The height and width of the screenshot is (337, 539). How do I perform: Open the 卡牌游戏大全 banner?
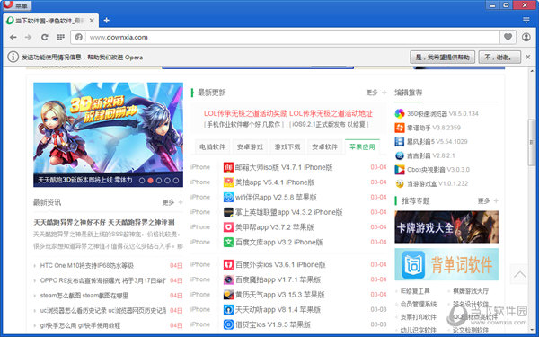tap(446, 227)
